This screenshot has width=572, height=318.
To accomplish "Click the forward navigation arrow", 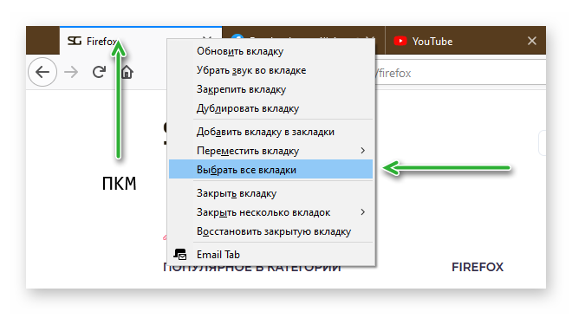I will (71, 72).
